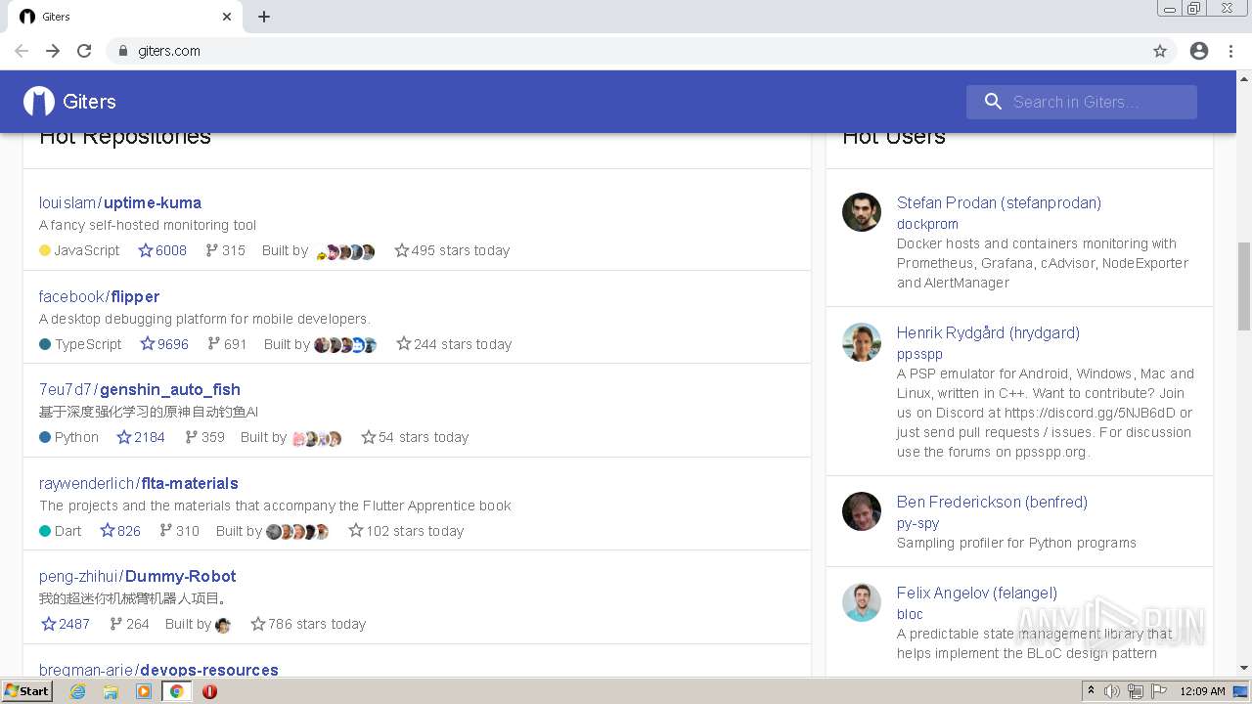Click star count 6008 for uptime-kuma
This screenshot has height=704, width=1252.
(162, 250)
